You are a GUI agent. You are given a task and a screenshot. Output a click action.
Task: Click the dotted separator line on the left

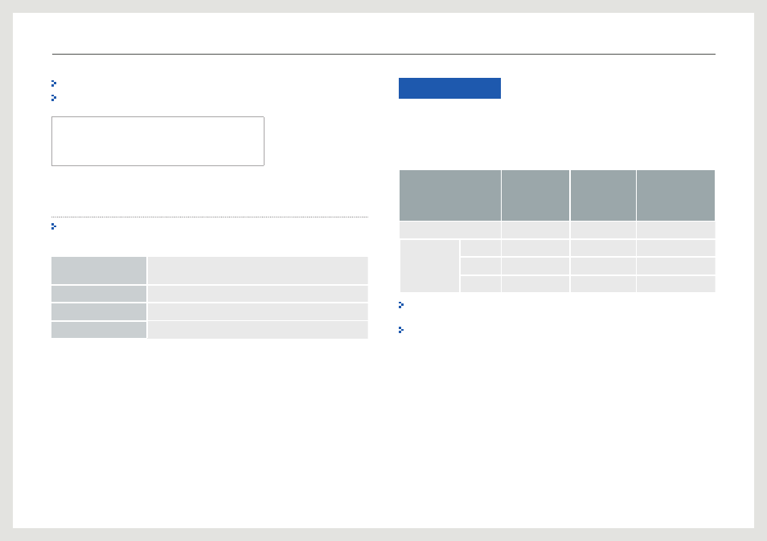[x=210, y=217]
